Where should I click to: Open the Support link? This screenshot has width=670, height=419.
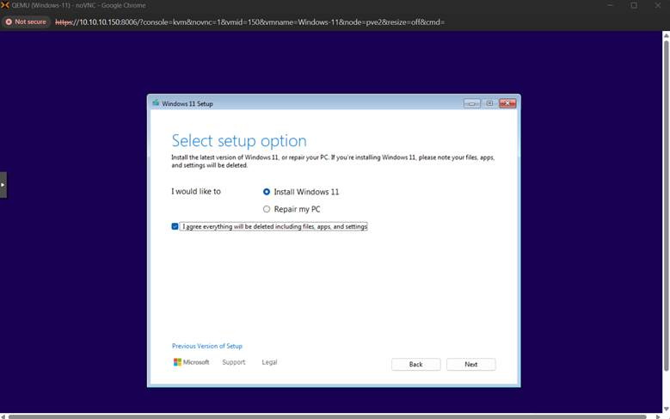click(x=234, y=362)
